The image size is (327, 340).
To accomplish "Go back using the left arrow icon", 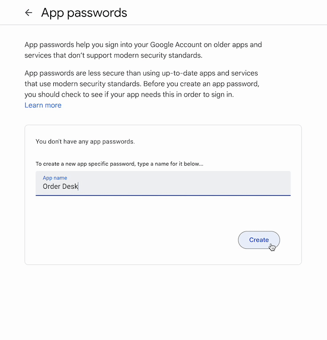I will pos(29,12).
